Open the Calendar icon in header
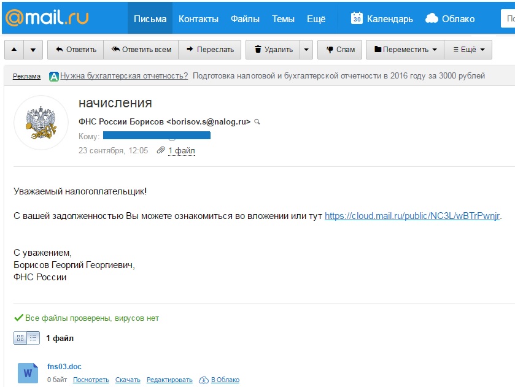 point(357,18)
